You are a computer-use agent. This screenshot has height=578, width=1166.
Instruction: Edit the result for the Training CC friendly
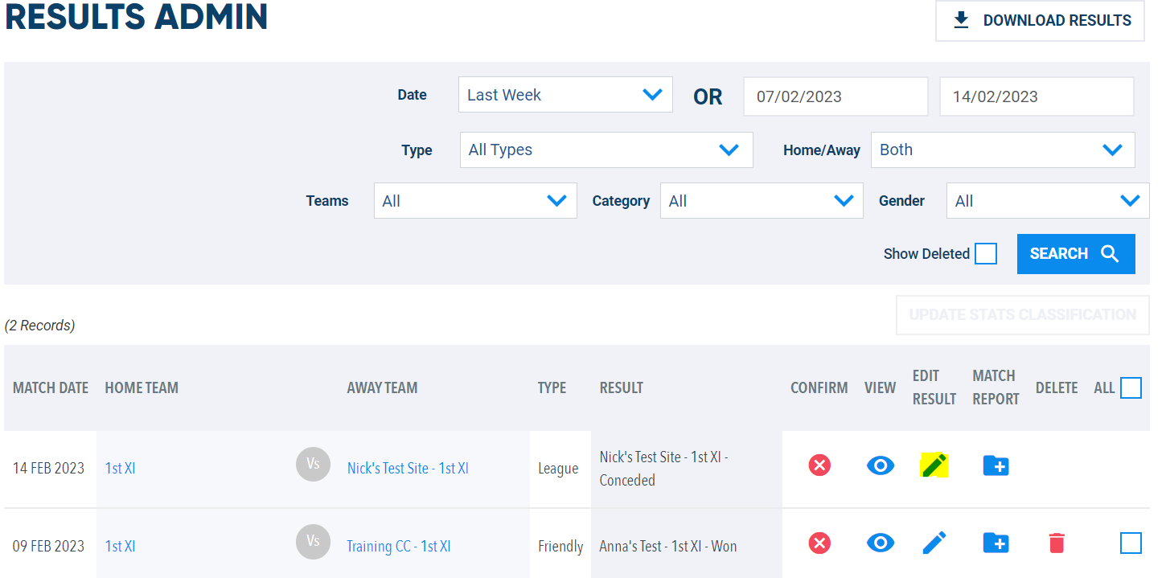pos(934,543)
